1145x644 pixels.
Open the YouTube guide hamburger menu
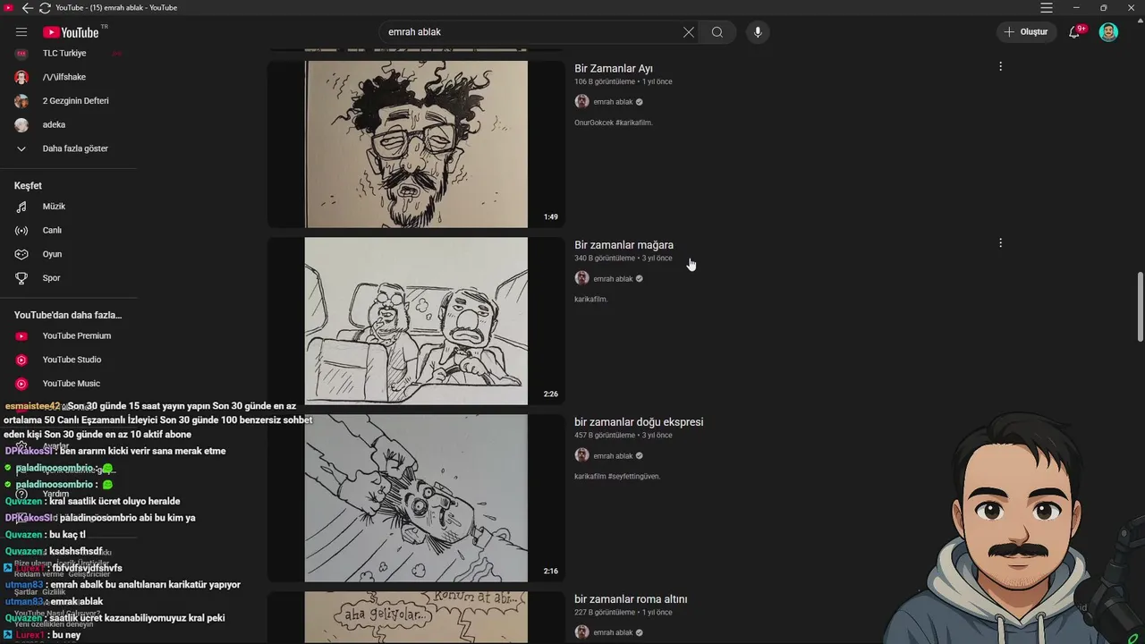click(x=21, y=32)
